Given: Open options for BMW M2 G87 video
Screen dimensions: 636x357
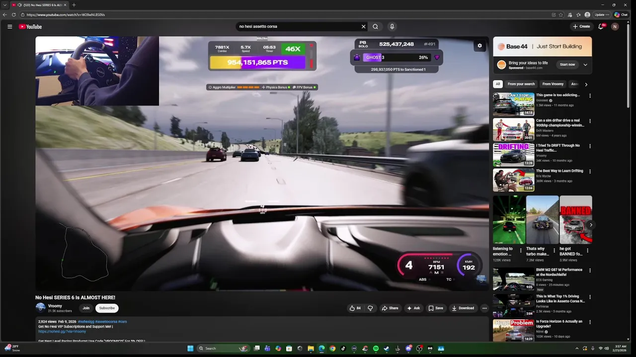Looking at the screenshot, I should 590,271.
